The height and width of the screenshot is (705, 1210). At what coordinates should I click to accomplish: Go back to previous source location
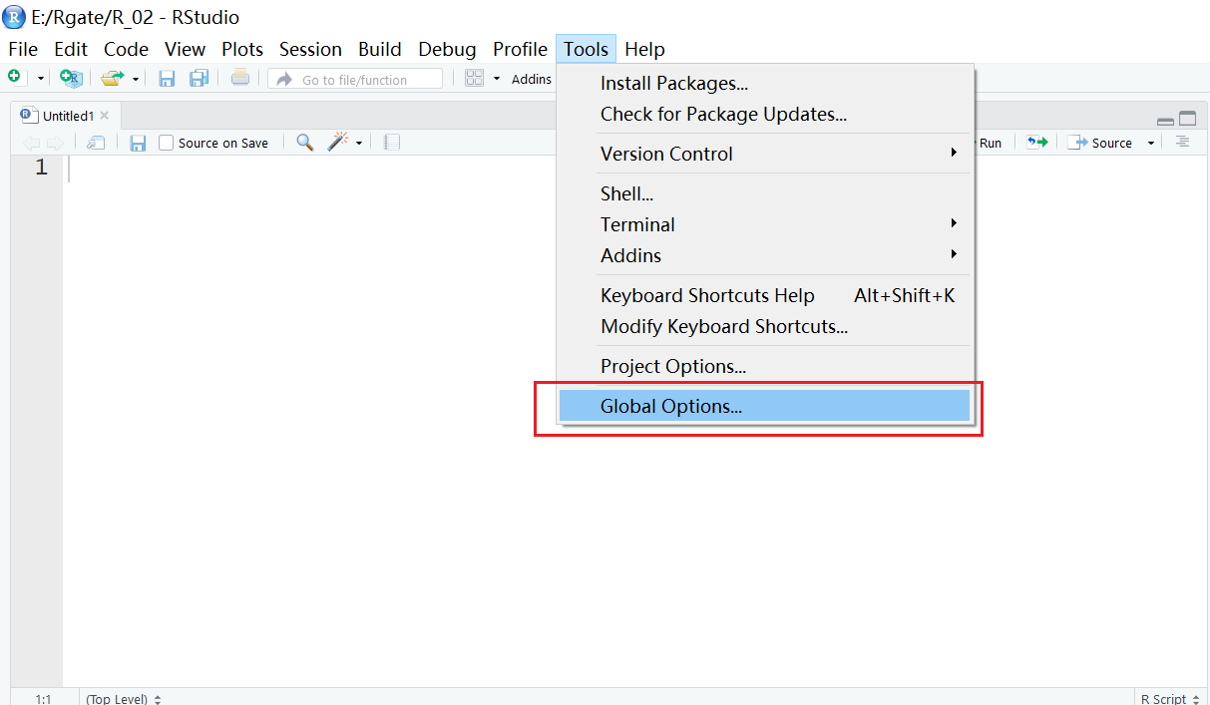pyautogui.click(x=32, y=143)
